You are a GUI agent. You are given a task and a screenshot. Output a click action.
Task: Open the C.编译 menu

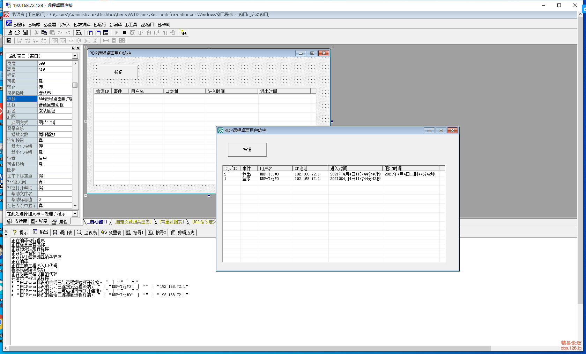pos(116,24)
